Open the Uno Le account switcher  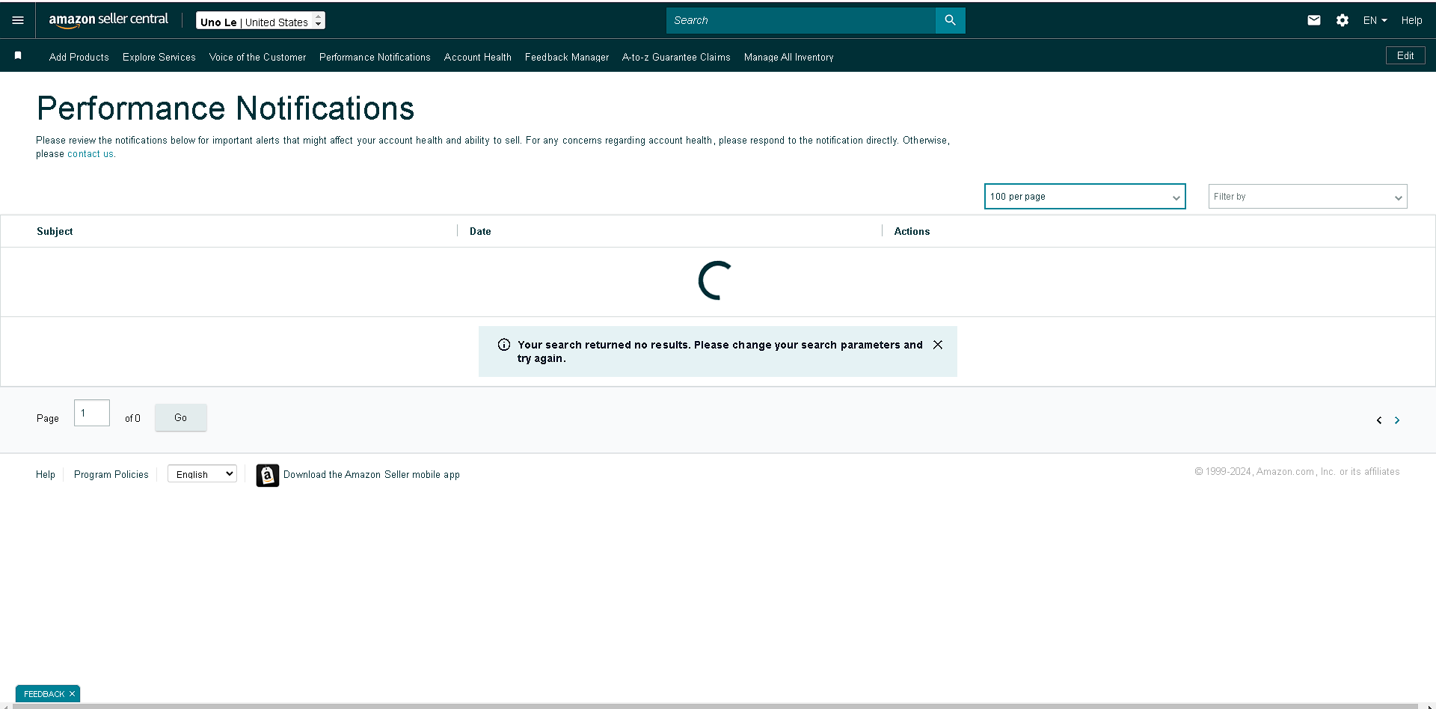[260, 20]
